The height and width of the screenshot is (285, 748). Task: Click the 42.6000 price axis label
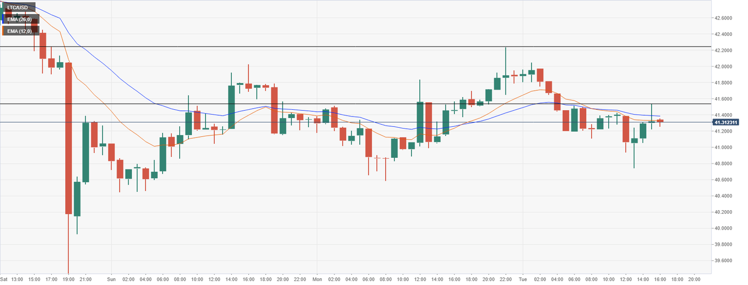(x=723, y=18)
